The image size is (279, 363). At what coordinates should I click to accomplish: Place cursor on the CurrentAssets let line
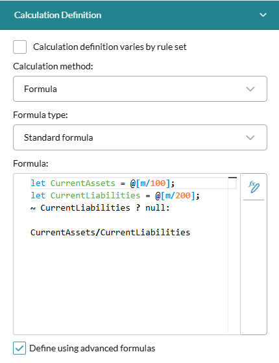pos(103,183)
